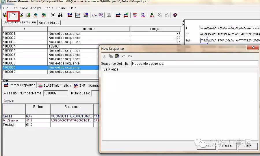The width and height of the screenshot is (260, 156).
Task: Click the grayed-out alignment toolbar icon
Action: tap(109, 15)
